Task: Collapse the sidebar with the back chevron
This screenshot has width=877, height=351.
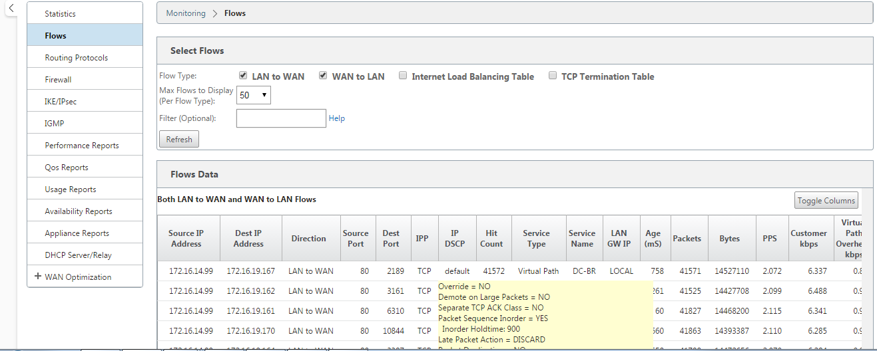Action: click(x=11, y=8)
